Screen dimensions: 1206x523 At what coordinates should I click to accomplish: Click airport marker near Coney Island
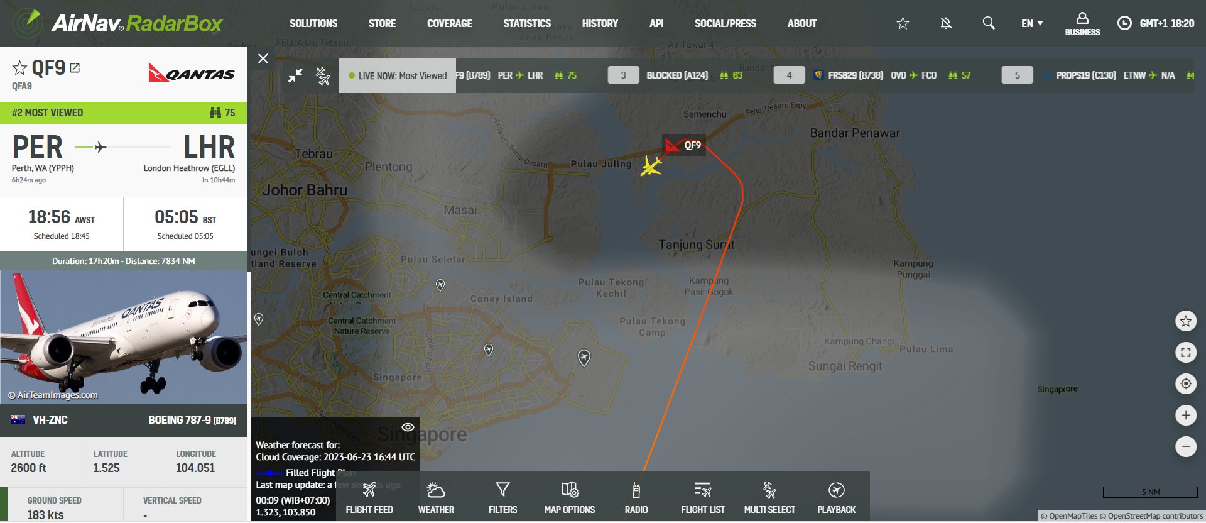pos(440,285)
